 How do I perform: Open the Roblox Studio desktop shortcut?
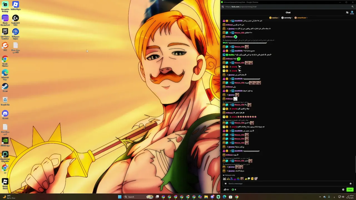5,183
